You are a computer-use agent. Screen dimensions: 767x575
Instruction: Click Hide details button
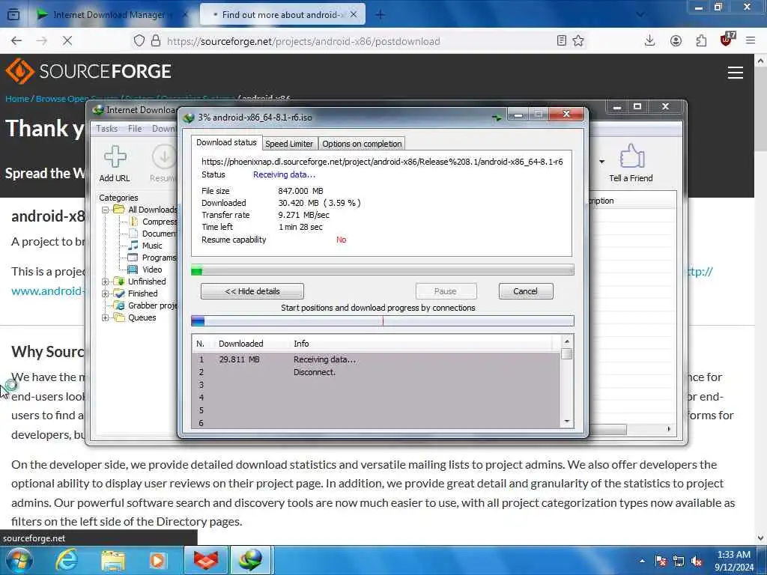[x=252, y=291]
